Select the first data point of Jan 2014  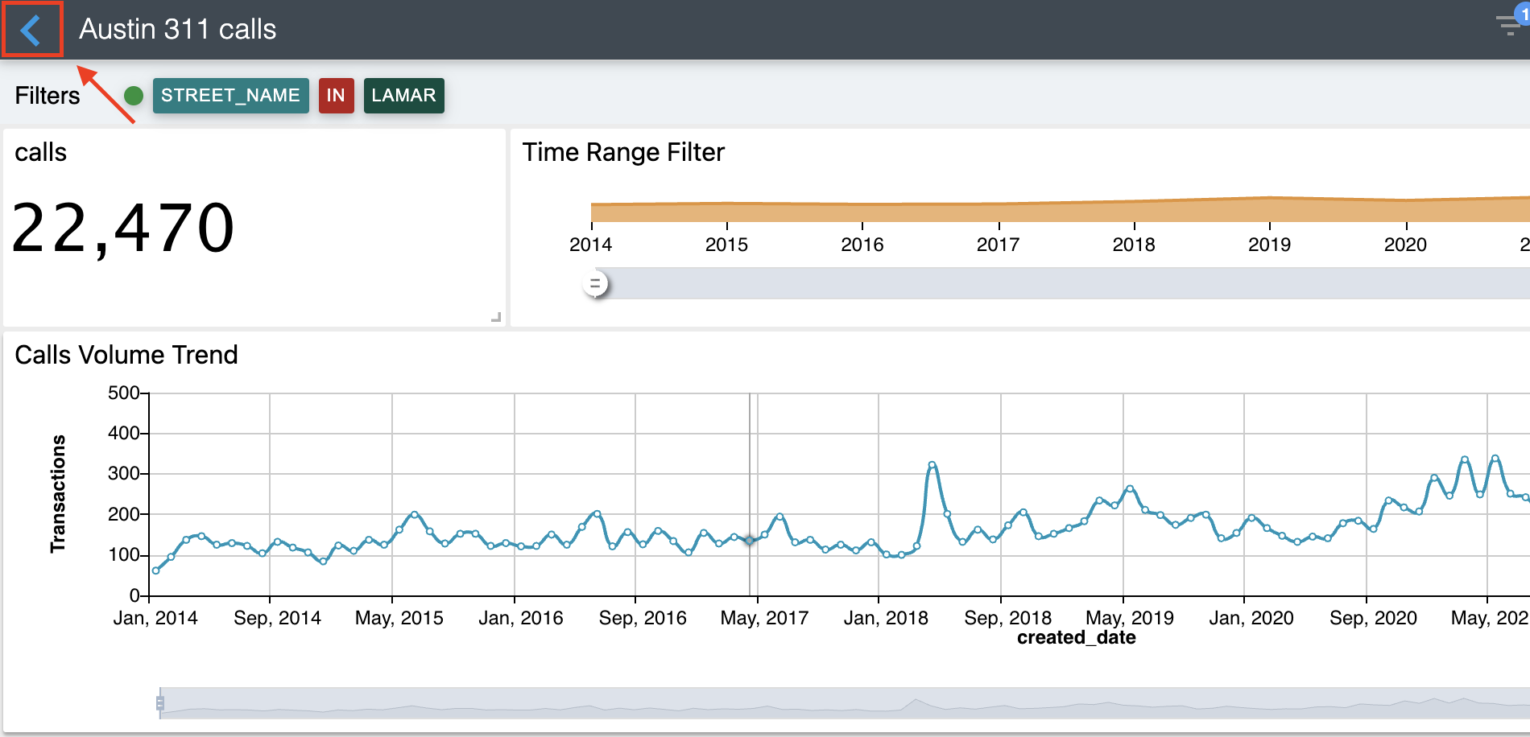pyautogui.click(x=156, y=570)
